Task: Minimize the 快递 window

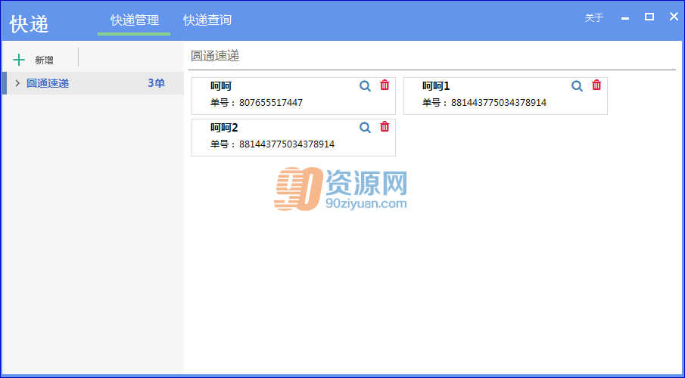Action: [x=625, y=18]
